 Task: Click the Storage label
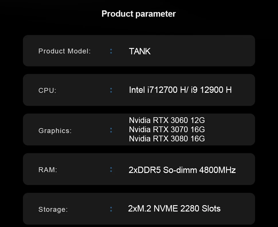pos(53,209)
